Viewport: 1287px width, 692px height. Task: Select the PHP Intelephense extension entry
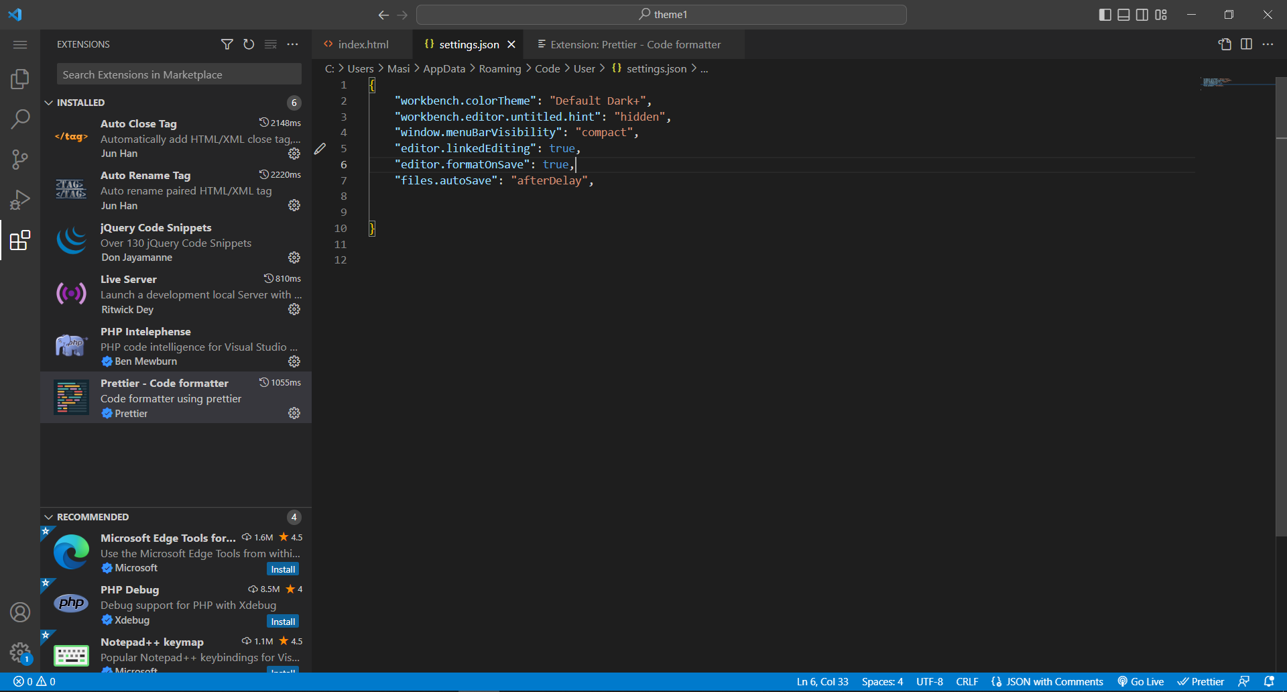click(x=176, y=346)
